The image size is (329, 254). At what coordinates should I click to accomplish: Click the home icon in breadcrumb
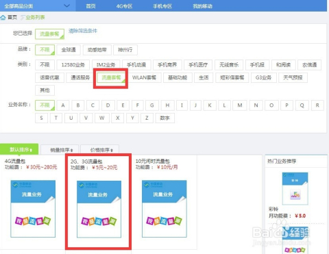point(3,17)
